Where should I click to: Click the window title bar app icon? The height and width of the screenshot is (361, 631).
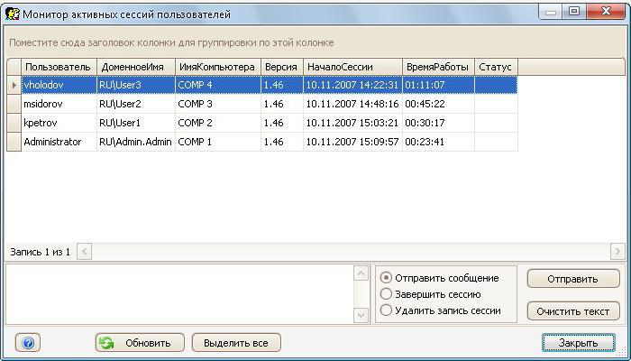[x=13, y=14]
